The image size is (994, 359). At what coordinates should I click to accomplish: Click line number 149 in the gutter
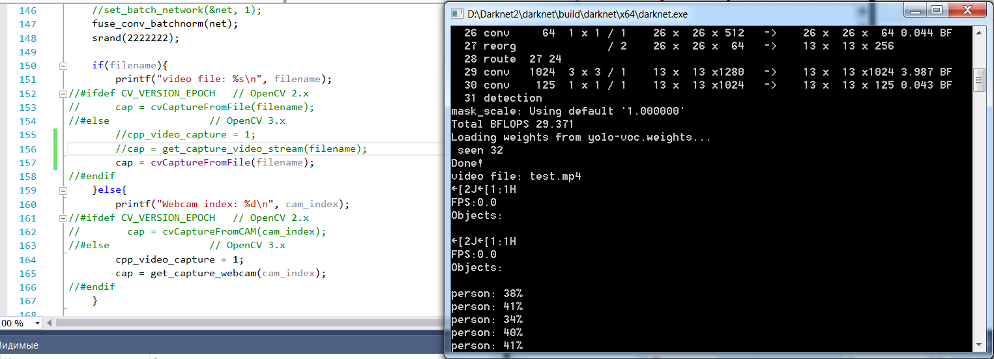coord(27,52)
